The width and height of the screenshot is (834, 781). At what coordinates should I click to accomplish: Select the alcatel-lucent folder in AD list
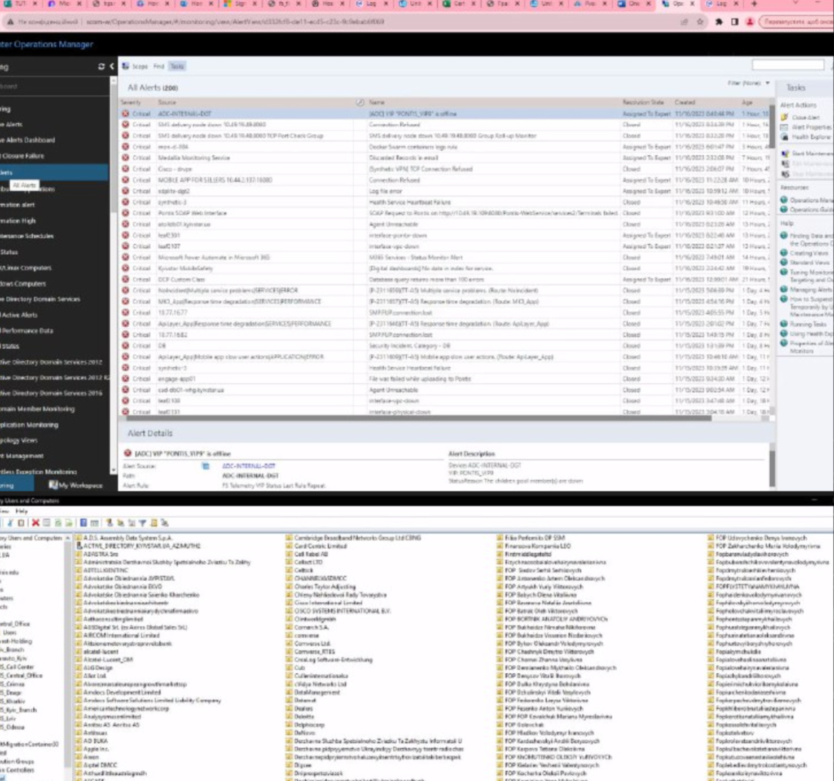click(x=96, y=651)
